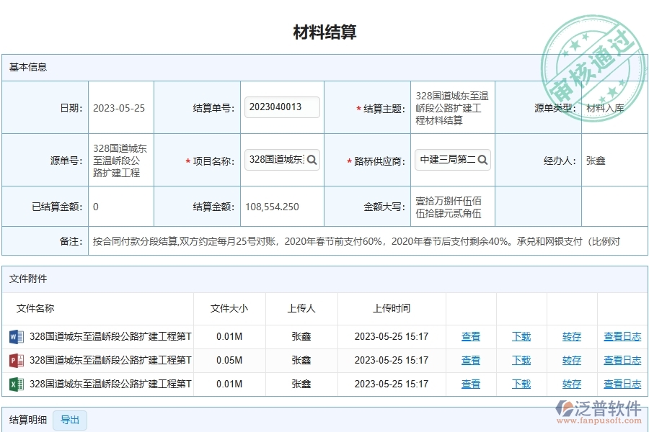Click 转存 link for the third attachment
The width and height of the screenshot is (649, 432).
571,384
